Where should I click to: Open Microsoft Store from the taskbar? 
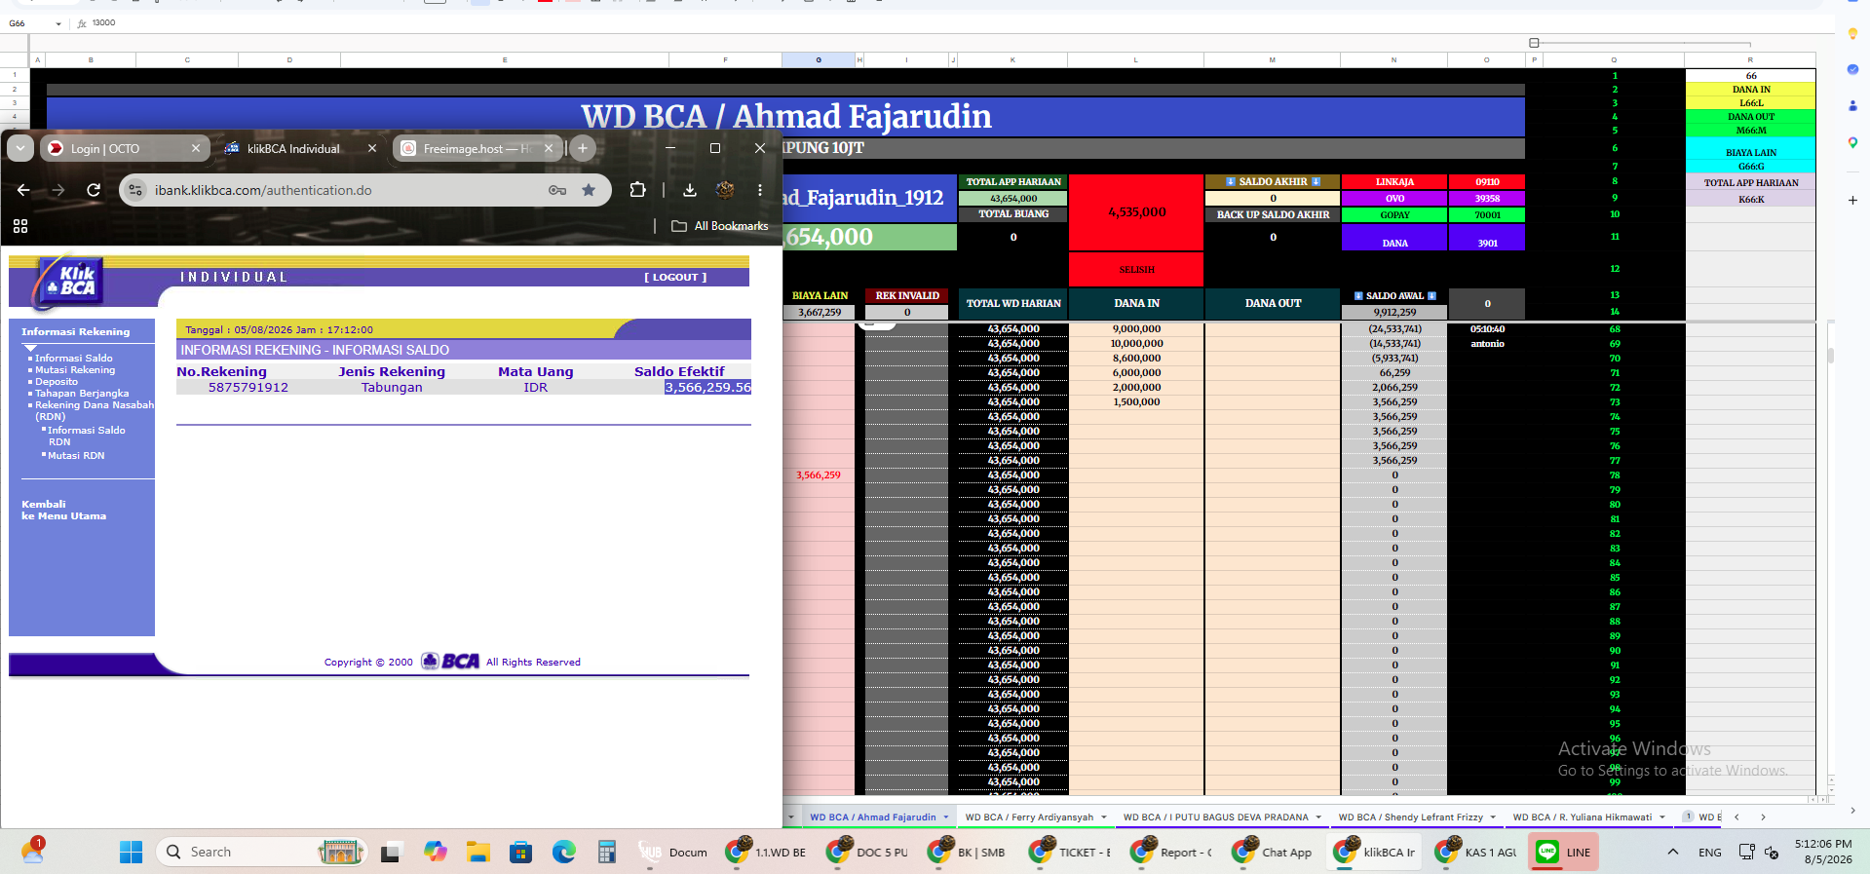tap(521, 853)
